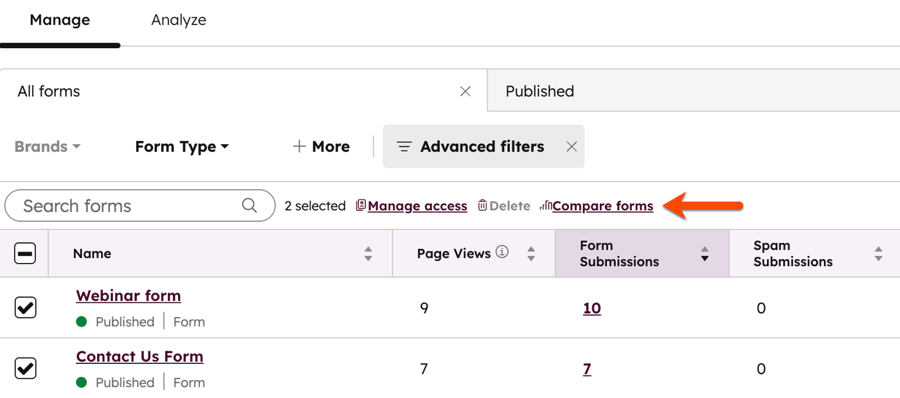900x398 pixels.
Task: Click the Compare forms link
Action: [603, 206]
